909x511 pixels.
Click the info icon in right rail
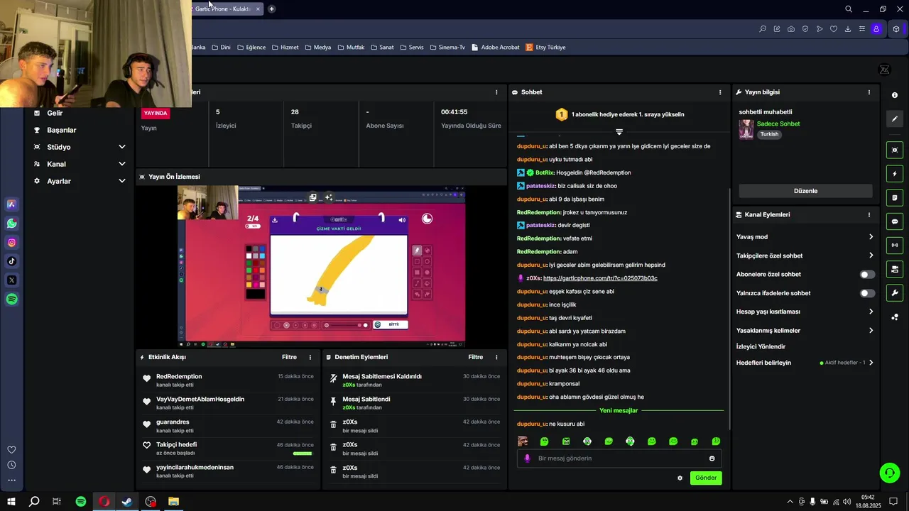(x=895, y=95)
